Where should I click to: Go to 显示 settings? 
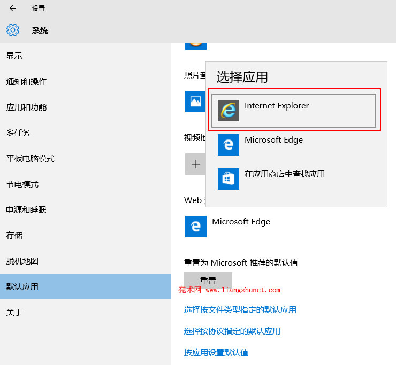[x=86, y=56]
